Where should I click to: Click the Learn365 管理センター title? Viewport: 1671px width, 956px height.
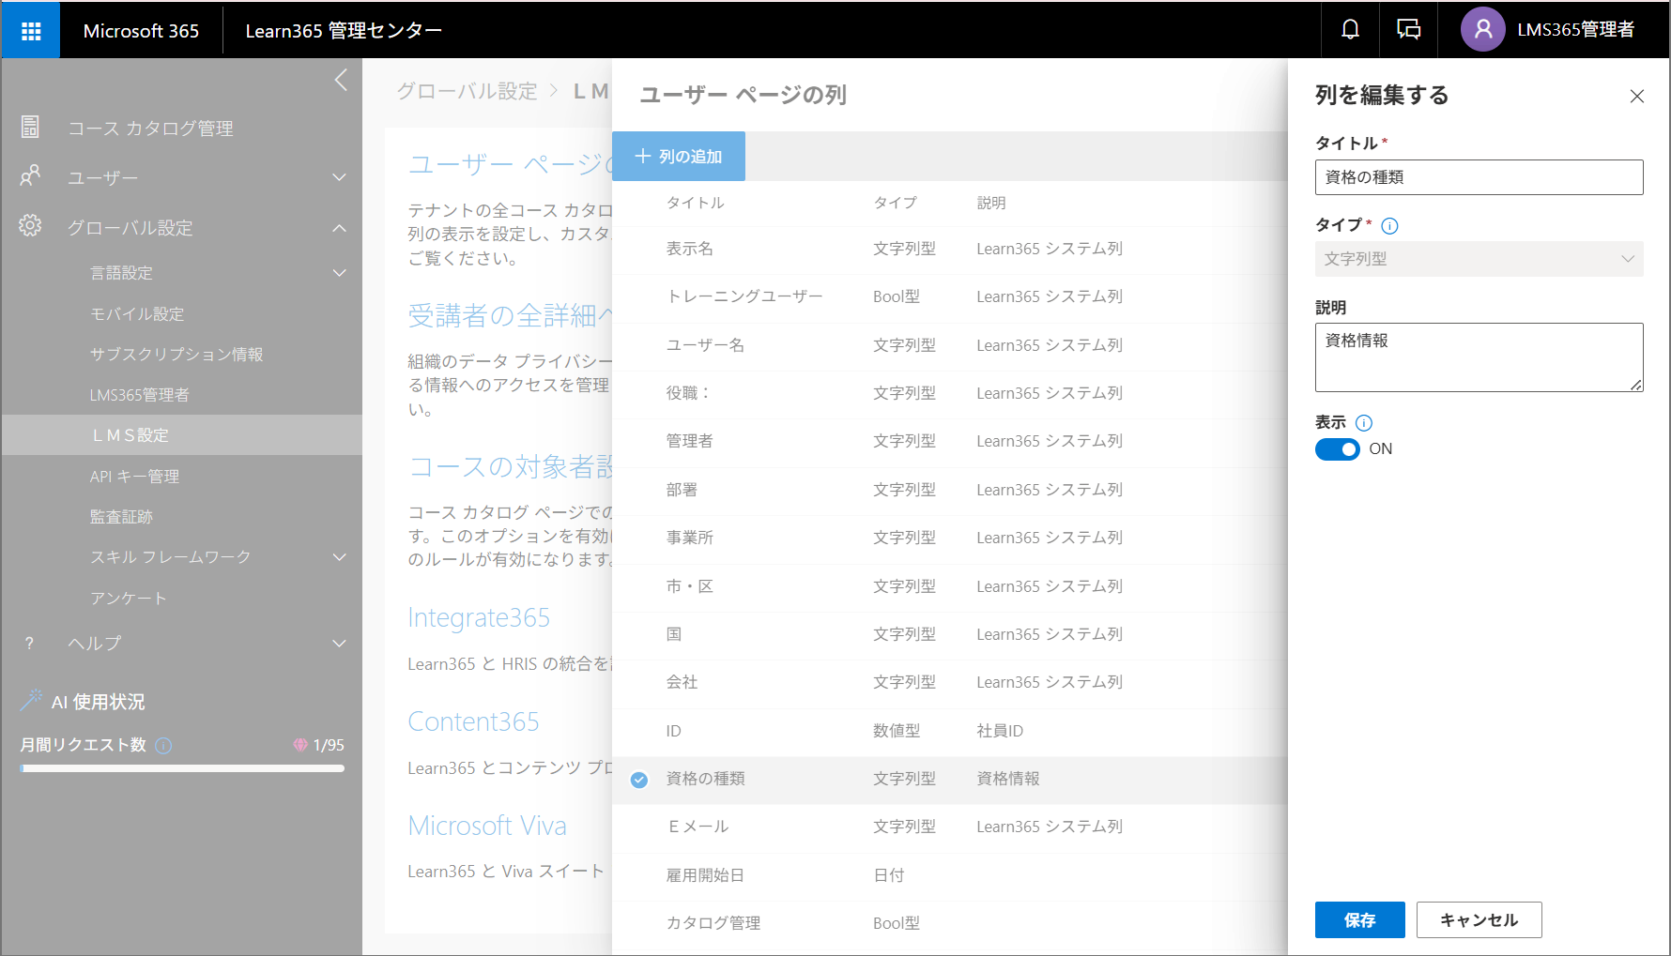coord(344,31)
